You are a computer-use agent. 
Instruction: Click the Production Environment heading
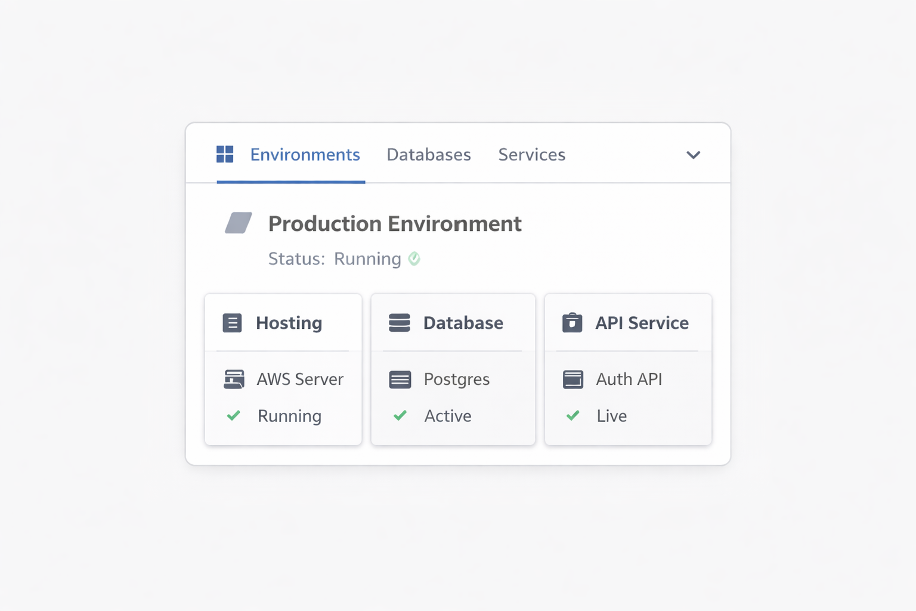pos(395,223)
